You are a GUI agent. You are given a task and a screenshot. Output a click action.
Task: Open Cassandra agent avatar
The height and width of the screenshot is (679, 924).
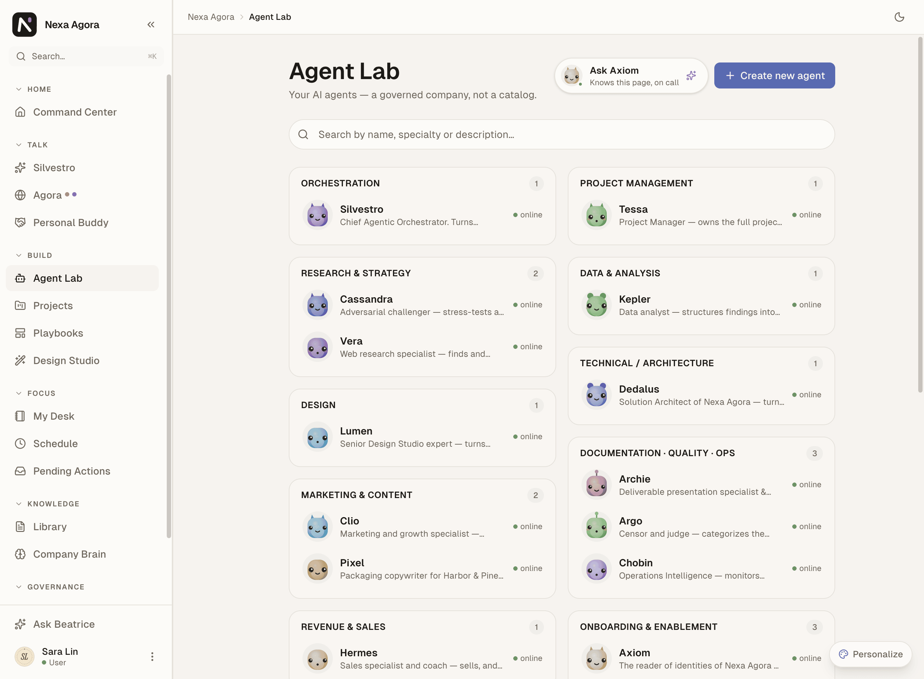318,305
